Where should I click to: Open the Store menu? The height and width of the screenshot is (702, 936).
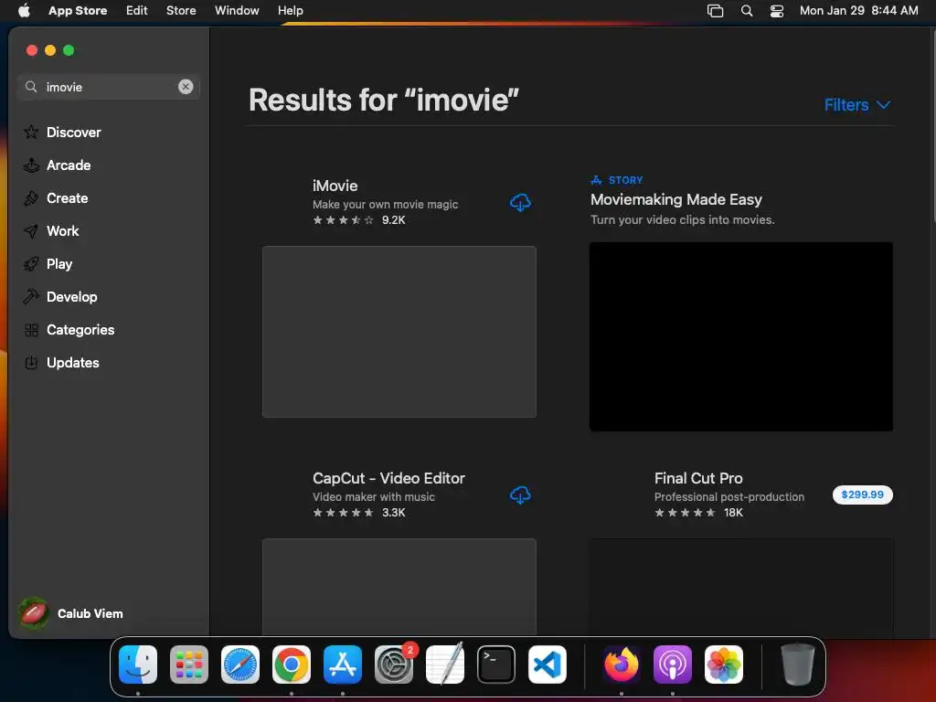tap(181, 10)
